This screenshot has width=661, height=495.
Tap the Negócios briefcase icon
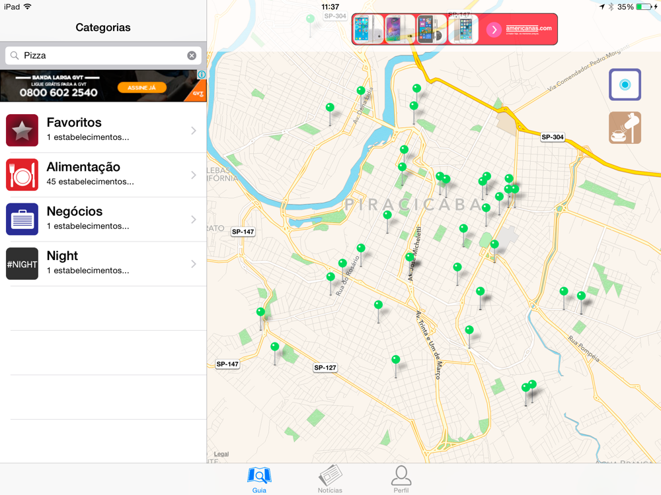[x=22, y=219]
